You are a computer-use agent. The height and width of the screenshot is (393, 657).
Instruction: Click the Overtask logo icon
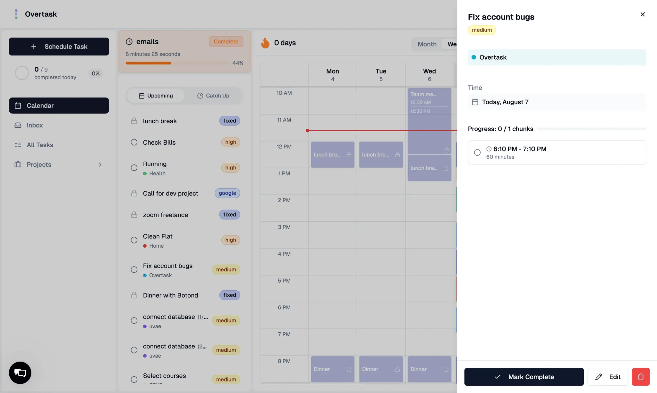click(16, 14)
